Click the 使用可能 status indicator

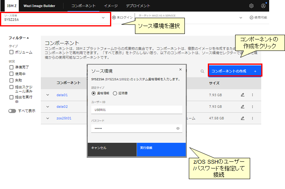point(258,18)
